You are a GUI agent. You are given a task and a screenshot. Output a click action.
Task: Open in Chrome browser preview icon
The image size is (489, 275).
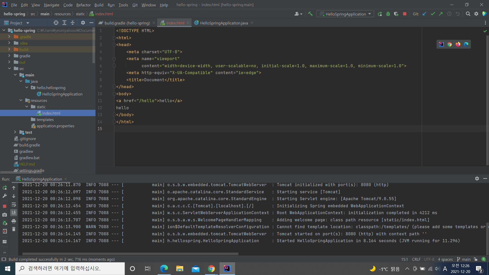click(450, 44)
